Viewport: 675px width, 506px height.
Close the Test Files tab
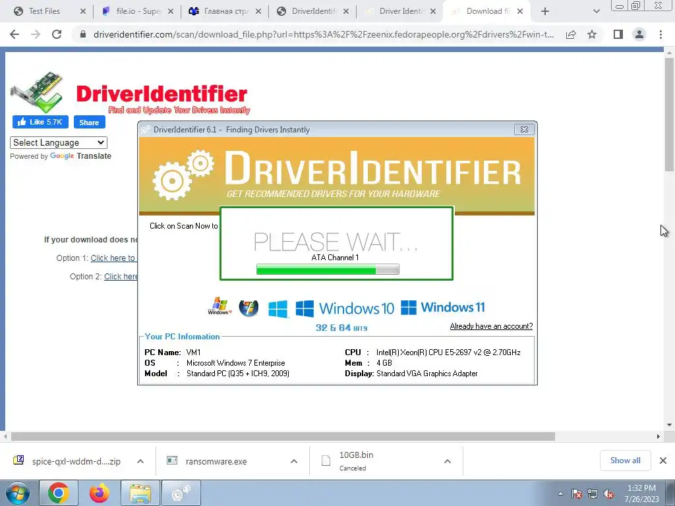click(83, 12)
